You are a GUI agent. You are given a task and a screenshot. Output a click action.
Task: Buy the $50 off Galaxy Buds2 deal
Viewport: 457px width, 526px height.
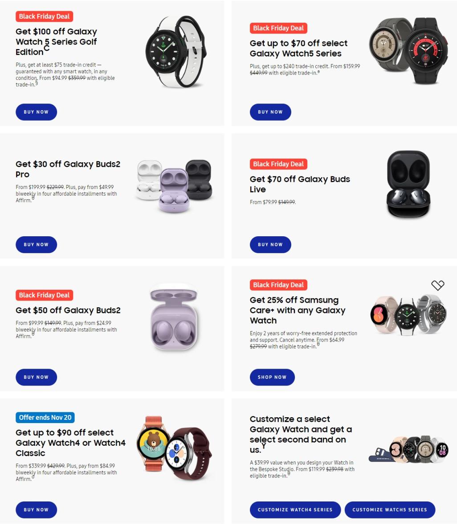36,377
